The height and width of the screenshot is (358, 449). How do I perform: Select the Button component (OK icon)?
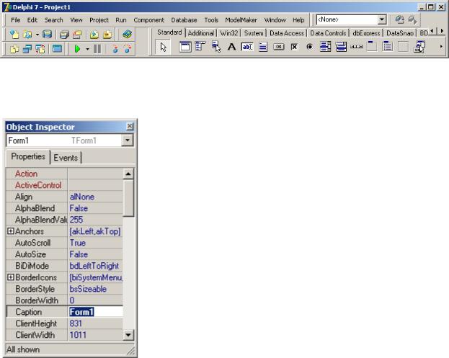point(279,47)
